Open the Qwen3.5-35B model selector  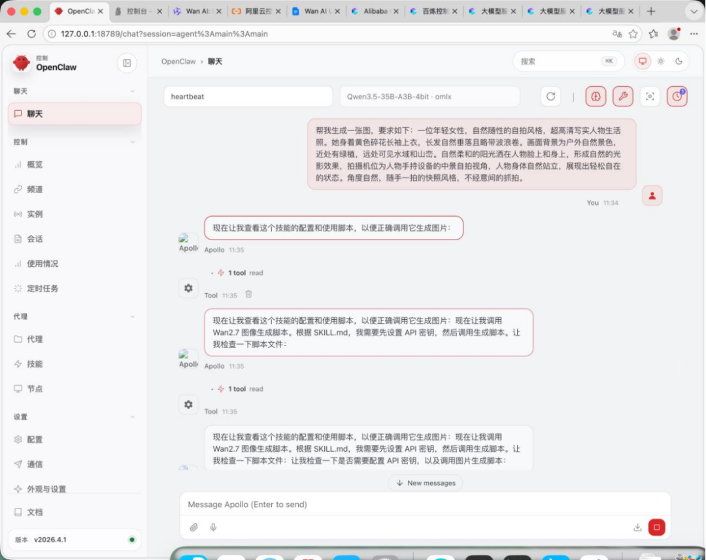coord(429,97)
